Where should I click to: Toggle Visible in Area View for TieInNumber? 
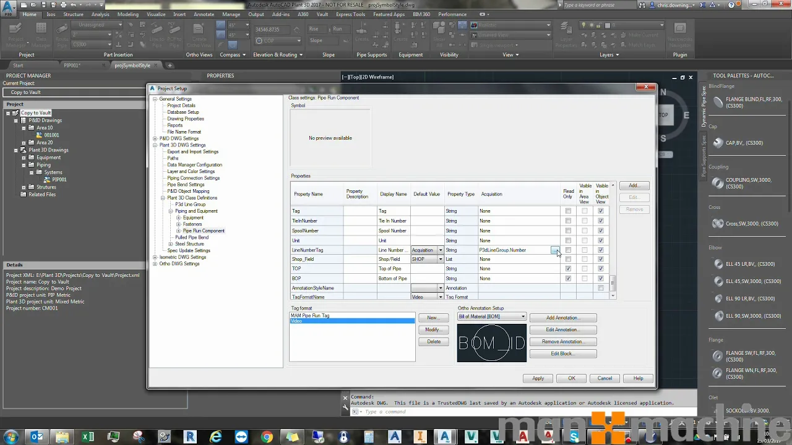coord(585,221)
